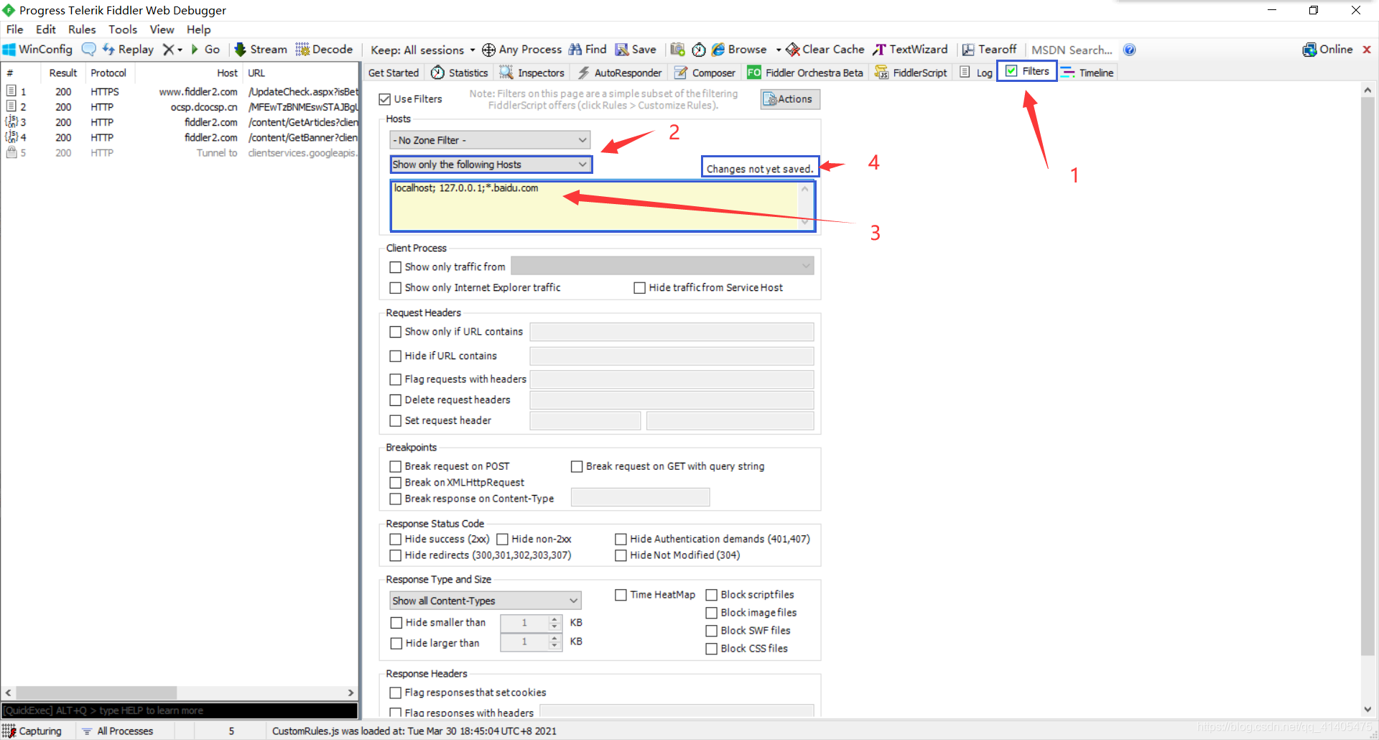This screenshot has width=1379, height=740.
Task: Open the Rules menu
Action: 82,29
